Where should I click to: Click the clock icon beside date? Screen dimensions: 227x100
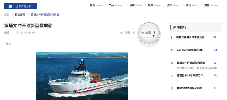pyautogui.click(x=17, y=33)
